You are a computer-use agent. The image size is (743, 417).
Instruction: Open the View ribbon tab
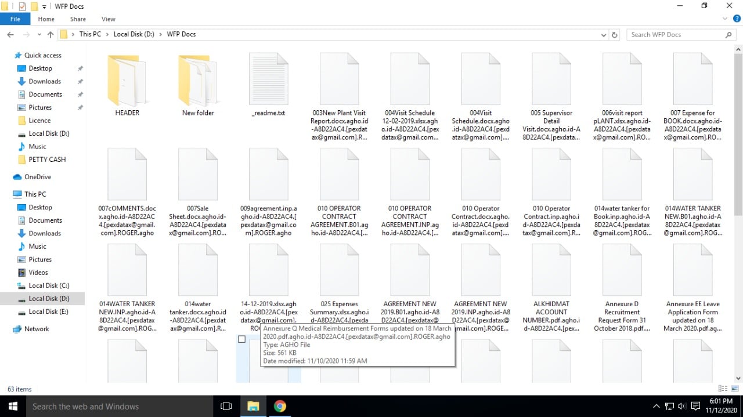tap(108, 19)
